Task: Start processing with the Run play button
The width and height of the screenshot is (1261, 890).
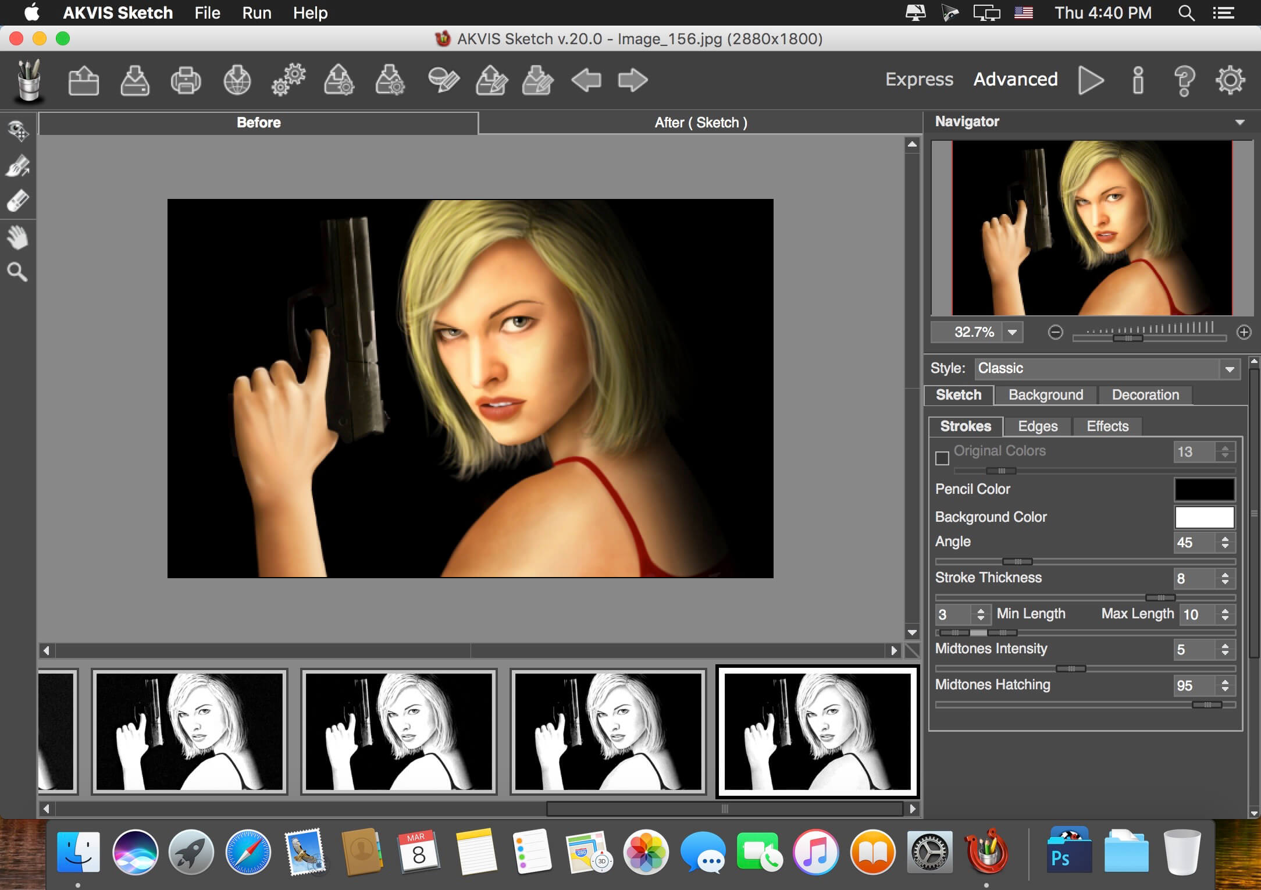Action: 1091,80
